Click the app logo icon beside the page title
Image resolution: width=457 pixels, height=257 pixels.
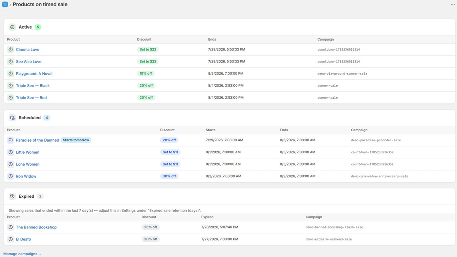tap(5, 4)
